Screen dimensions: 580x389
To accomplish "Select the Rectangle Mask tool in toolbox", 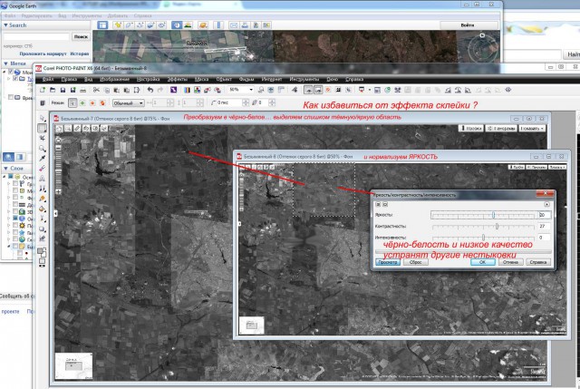I will 43,128.
